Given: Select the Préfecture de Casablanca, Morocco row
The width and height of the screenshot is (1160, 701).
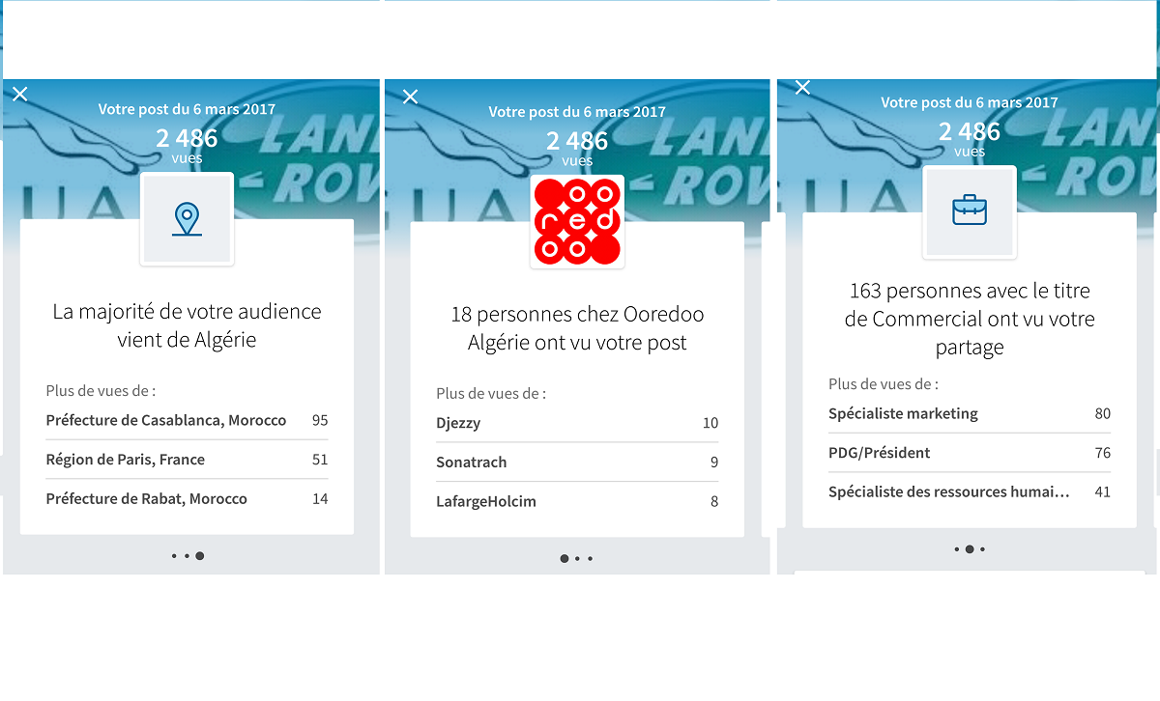Looking at the screenshot, I should point(187,420).
